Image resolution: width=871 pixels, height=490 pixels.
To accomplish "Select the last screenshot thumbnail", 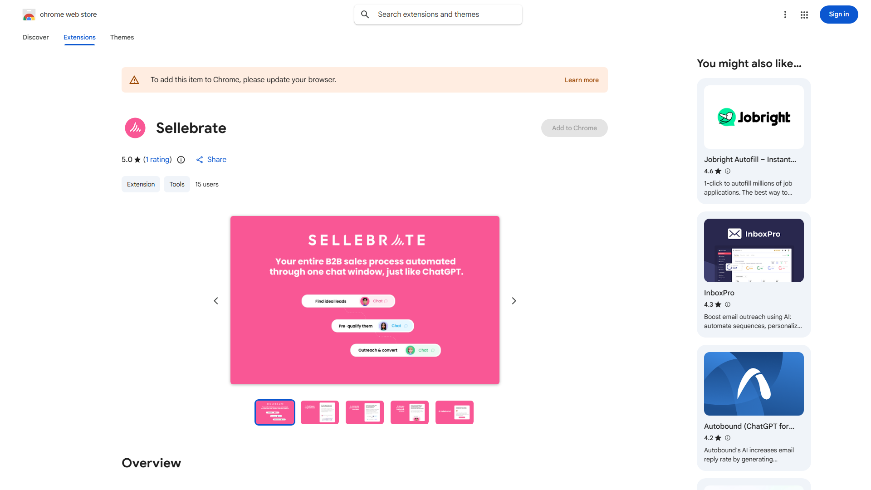I will [454, 412].
